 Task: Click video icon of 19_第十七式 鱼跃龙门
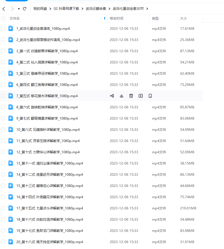pos(11,230)
